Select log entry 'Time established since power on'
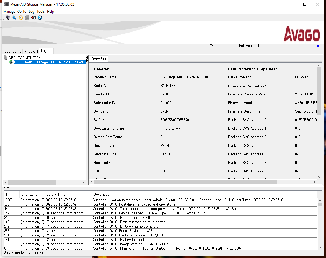The height and width of the screenshot is (258, 326). [161, 209]
